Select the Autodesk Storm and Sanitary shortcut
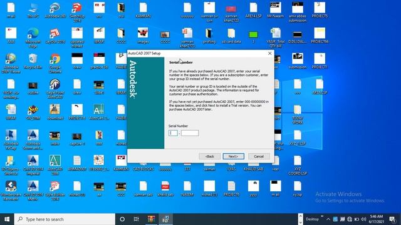The image size is (401, 225). [x=33, y=140]
